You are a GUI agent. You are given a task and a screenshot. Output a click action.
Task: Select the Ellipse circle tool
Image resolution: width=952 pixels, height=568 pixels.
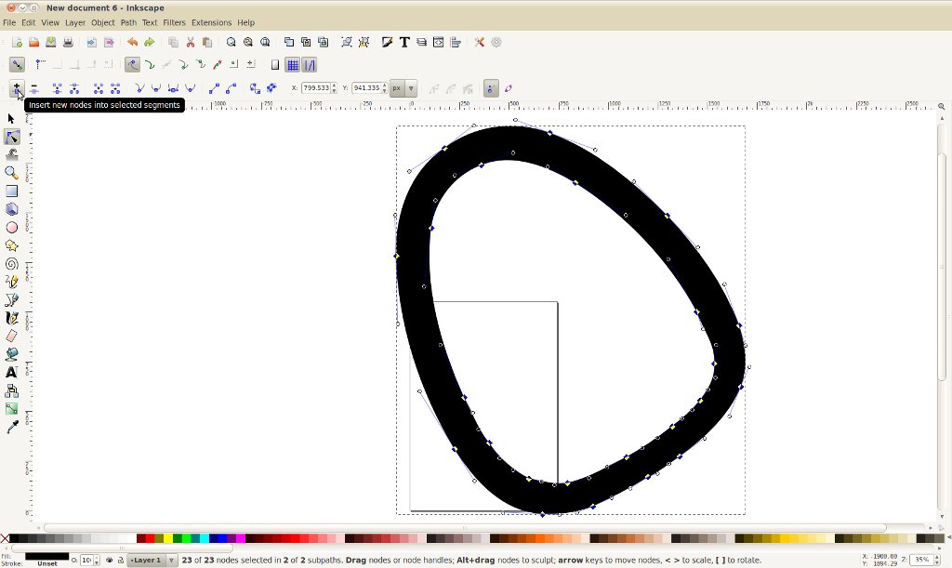11,228
